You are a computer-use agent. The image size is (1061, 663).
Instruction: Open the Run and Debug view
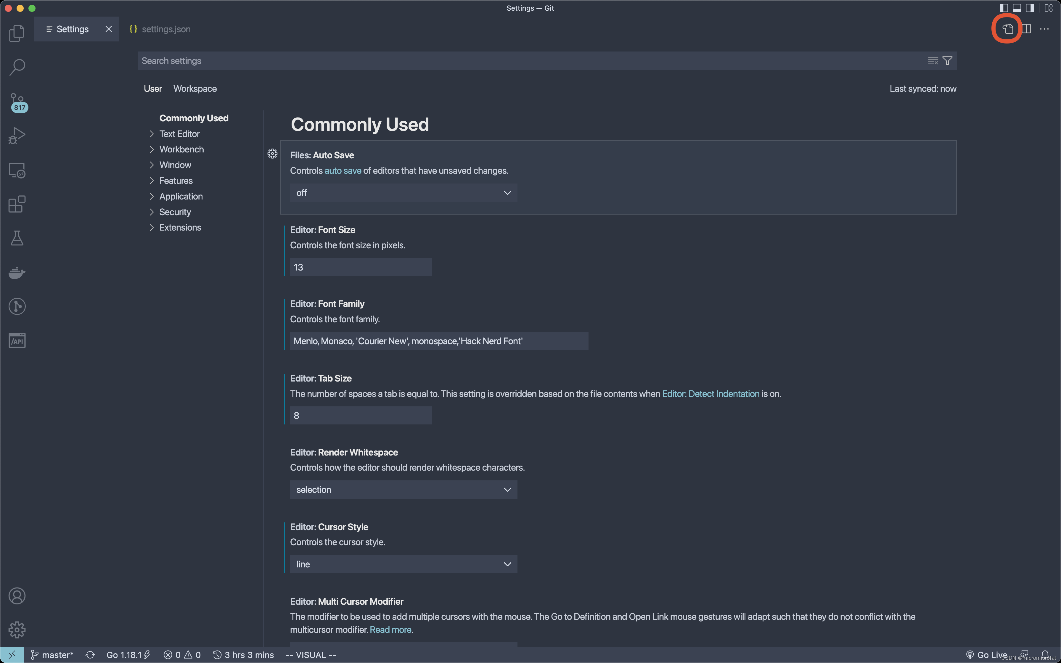17,136
